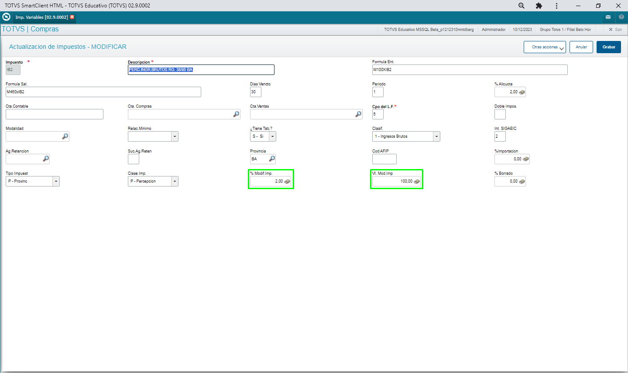Click the Formula Sal. field

pos(103,92)
